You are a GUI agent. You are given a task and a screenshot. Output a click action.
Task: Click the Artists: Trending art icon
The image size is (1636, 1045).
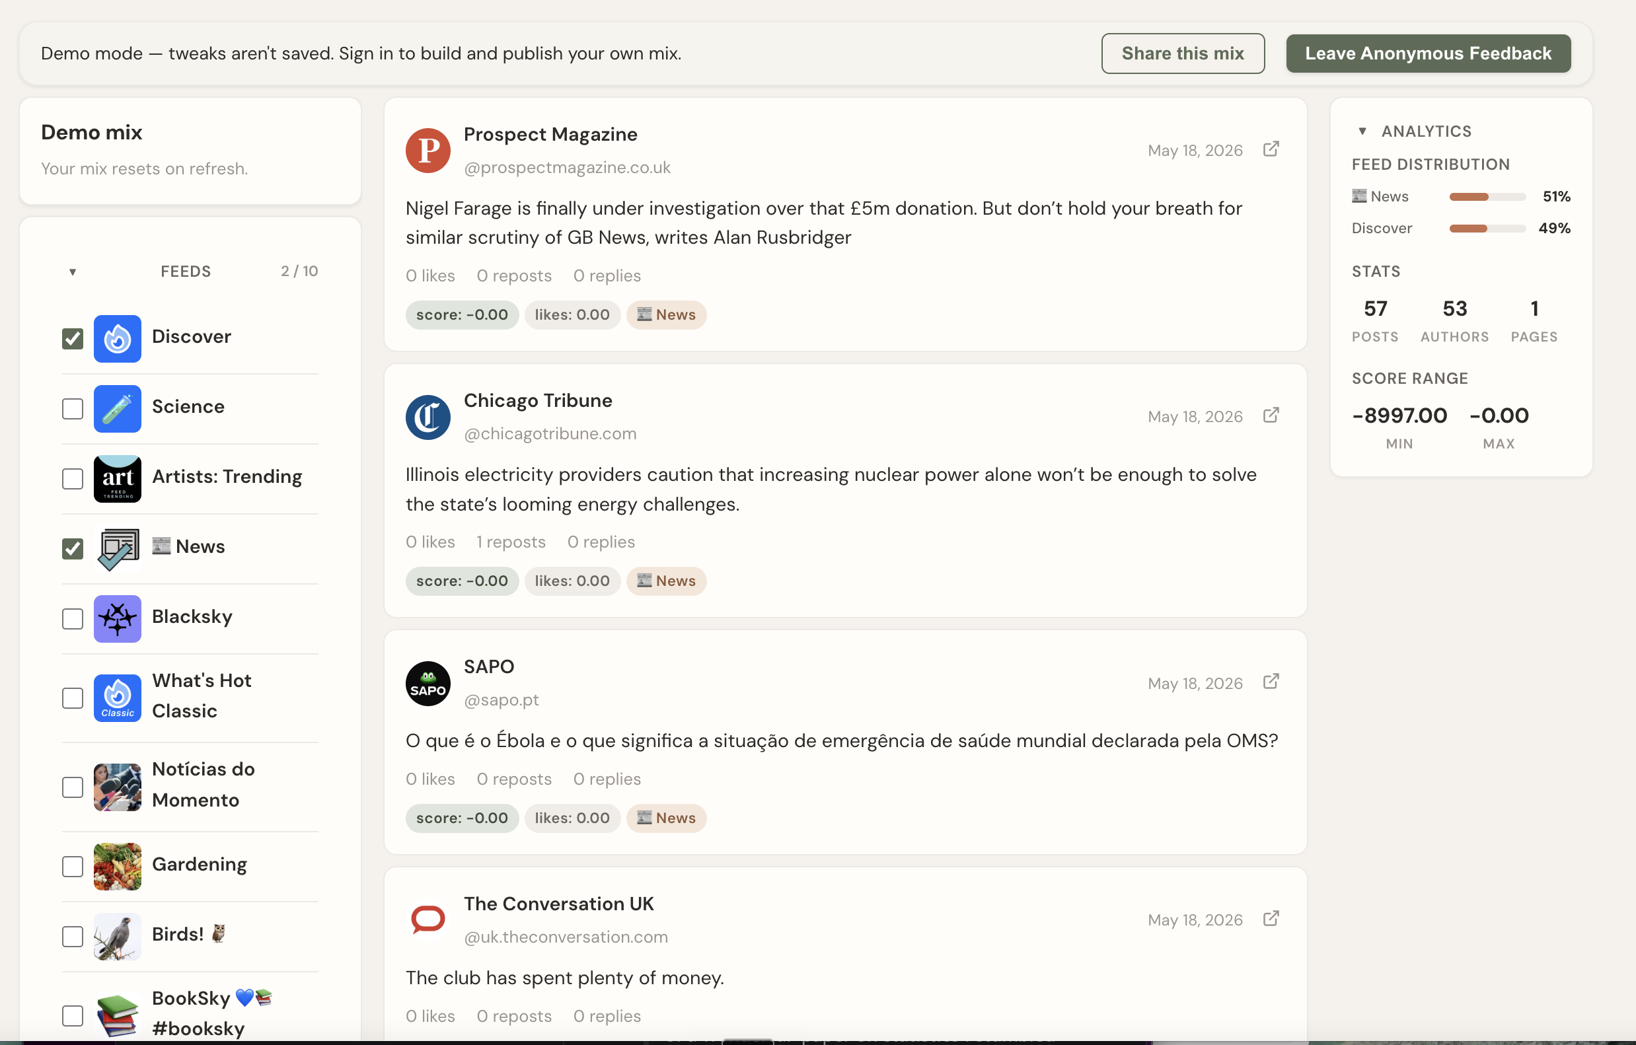coord(118,479)
